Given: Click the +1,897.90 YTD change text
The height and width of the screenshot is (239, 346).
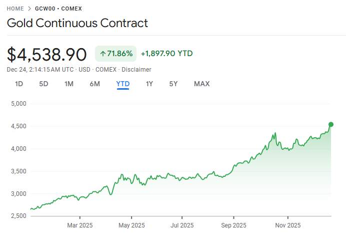Looking at the screenshot, I should point(166,54).
